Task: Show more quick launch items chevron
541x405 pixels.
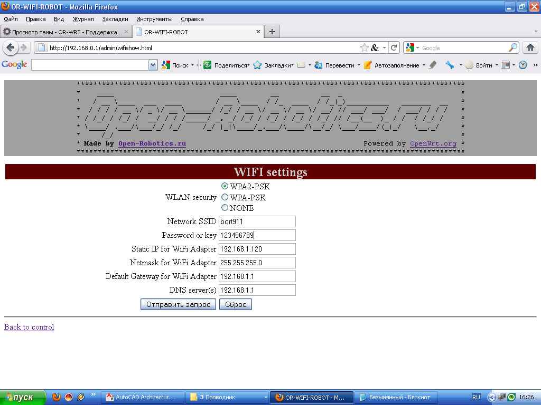Action: pos(93,394)
